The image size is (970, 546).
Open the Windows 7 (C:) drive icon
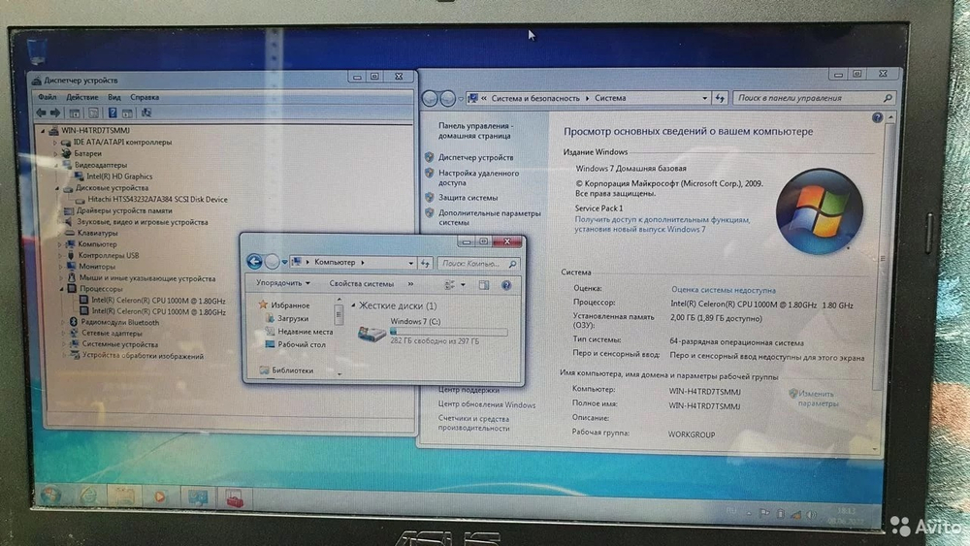point(372,334)
